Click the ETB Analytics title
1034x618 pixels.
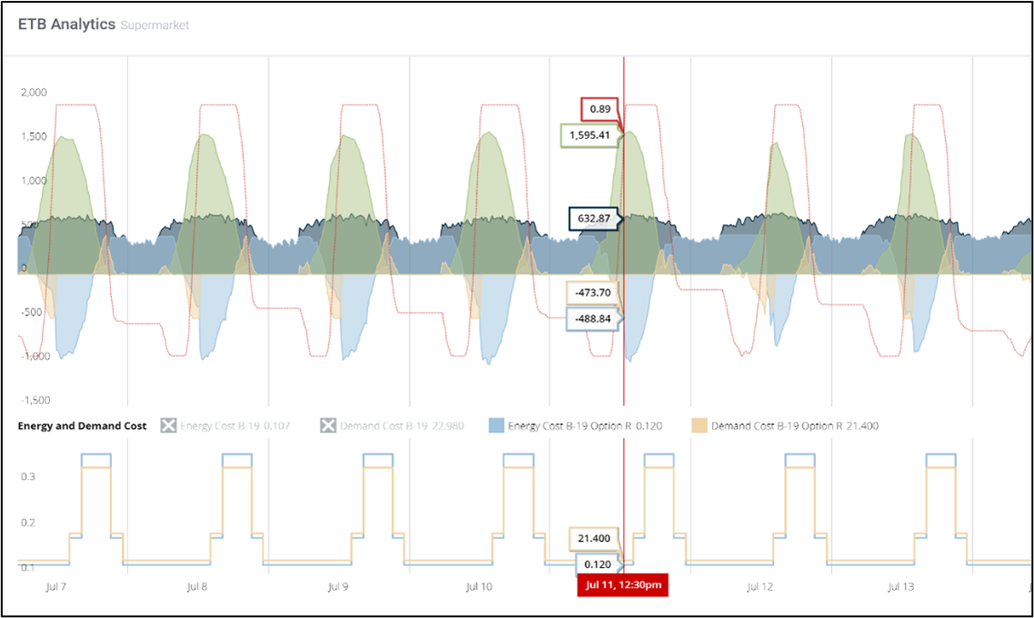coord(66,25)
